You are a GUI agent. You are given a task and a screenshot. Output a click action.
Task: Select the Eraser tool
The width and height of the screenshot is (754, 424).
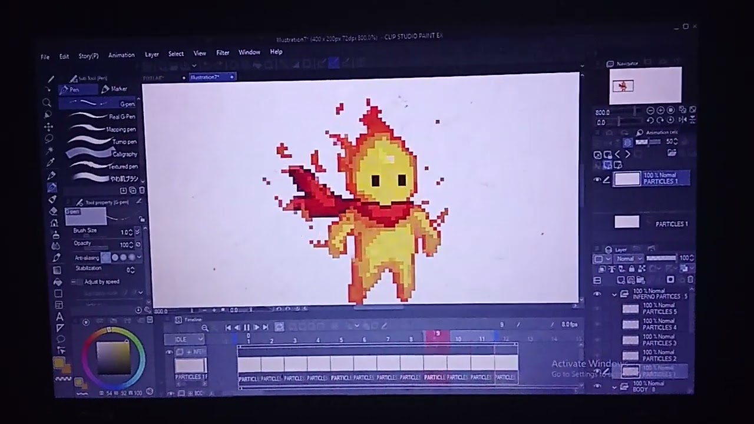tap(54, 210)
